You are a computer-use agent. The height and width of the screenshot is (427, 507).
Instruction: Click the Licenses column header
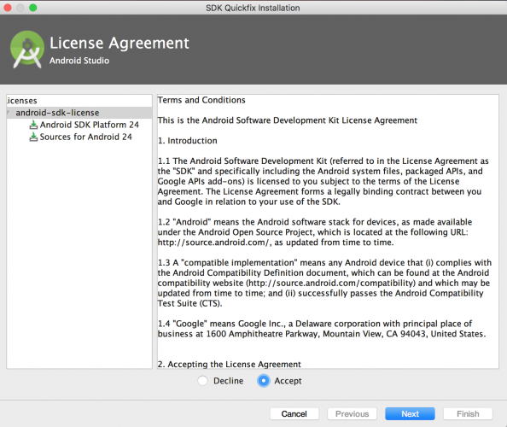tap(21, 101)
